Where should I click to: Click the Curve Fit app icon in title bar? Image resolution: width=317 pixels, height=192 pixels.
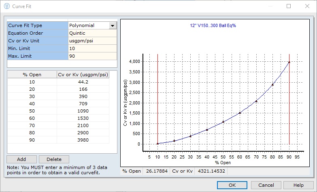[7, 6]
